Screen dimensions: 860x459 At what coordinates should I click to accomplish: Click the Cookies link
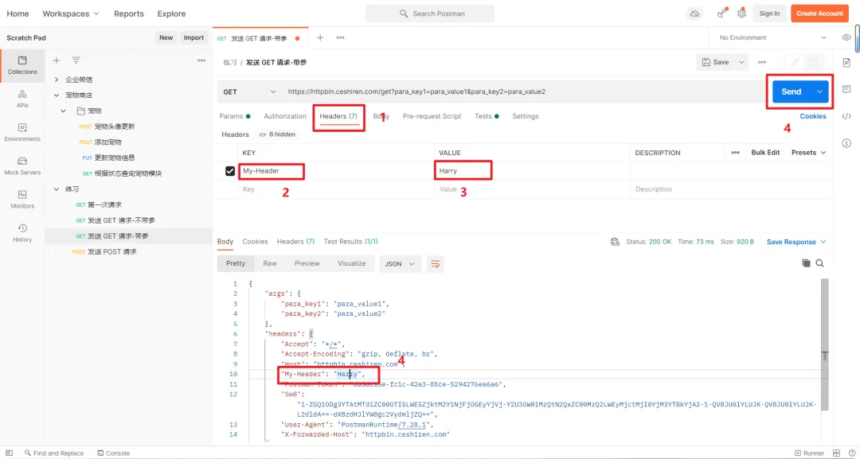pyautogui.click(x=813, y=116)
